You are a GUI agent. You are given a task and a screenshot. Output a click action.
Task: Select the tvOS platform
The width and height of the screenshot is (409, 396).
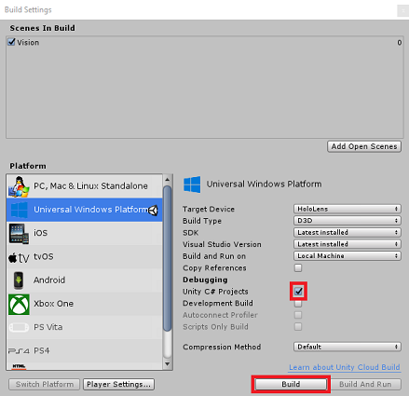coord(85,257)
